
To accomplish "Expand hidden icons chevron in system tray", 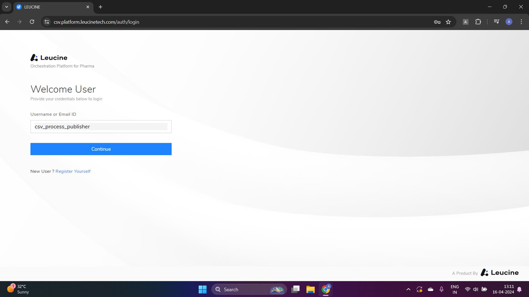I will click(x=408, y=289).
